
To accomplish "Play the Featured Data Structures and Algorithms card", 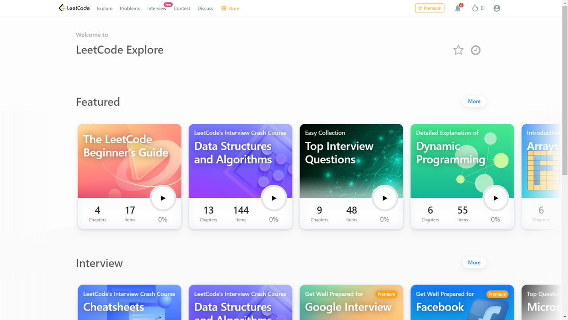I will (x=274, y=198).
